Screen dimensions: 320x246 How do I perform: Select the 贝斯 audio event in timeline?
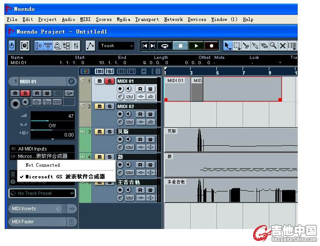point(231,140)
